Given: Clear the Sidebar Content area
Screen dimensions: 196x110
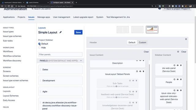Looking at the screenshot, I should [x=184, y=52].
